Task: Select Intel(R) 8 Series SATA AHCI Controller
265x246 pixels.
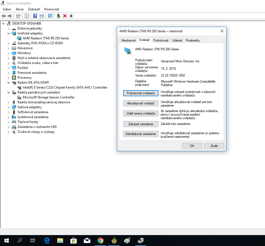Action: point(65,87)
